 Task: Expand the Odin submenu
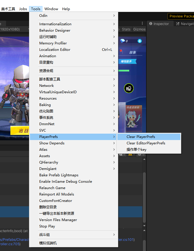[74, 16]
